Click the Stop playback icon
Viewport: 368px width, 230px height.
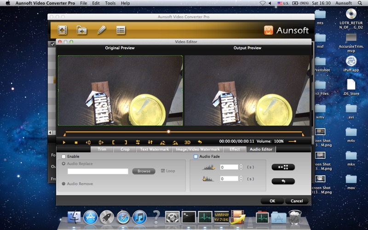pos(76,142)
